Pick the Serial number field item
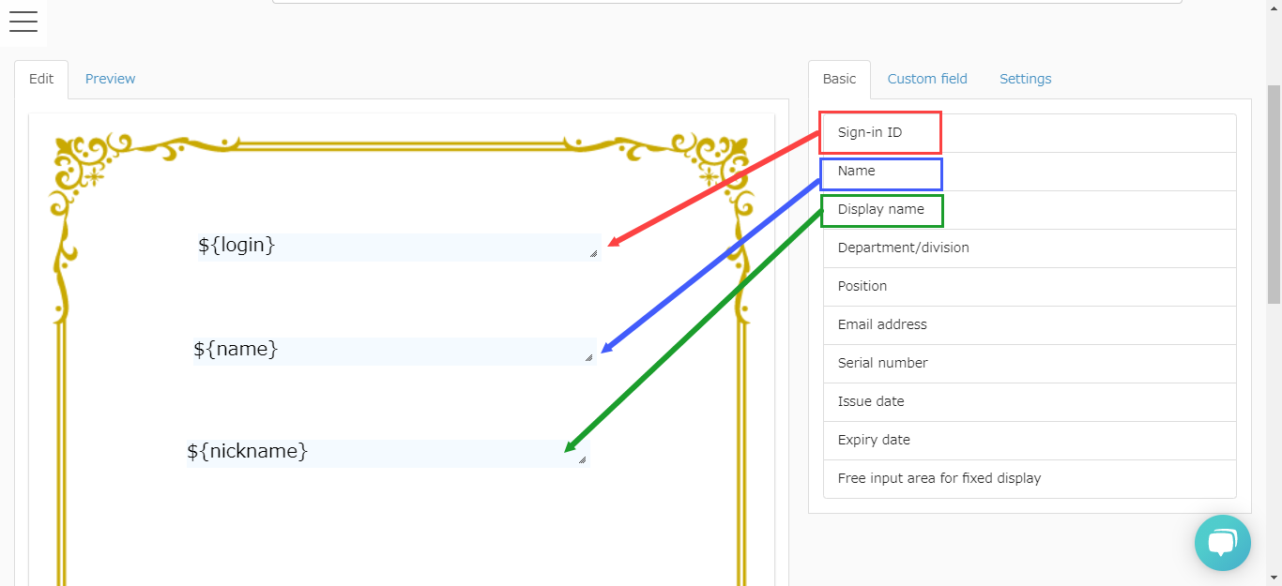 882,363
